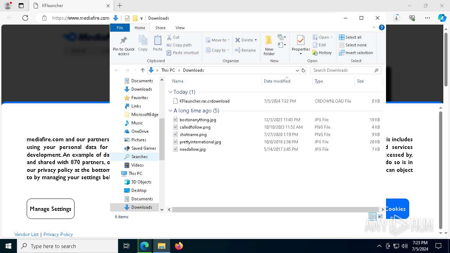Switch to the Home ribbon tab
Screen dimensions: 450x253
click(x=140, y=28)
